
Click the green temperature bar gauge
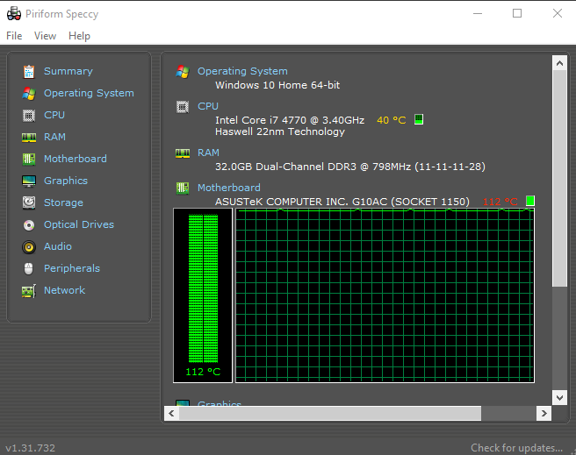(203, 288)
